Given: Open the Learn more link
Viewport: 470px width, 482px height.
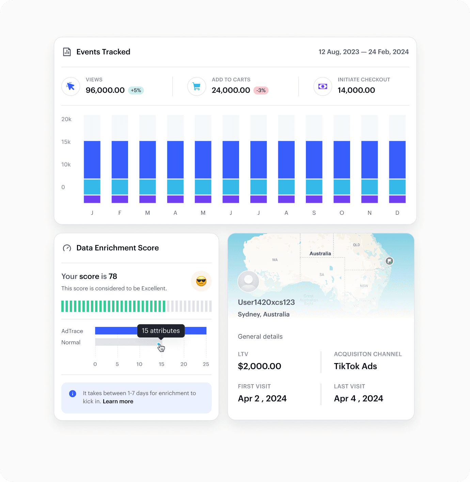Looking at the screenshot, I should (117, 401).
